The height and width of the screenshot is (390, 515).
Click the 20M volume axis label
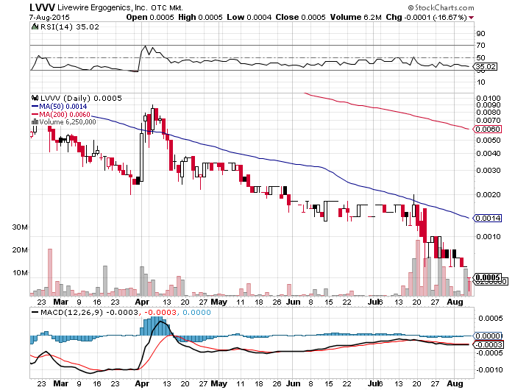[x=20, y=249]
